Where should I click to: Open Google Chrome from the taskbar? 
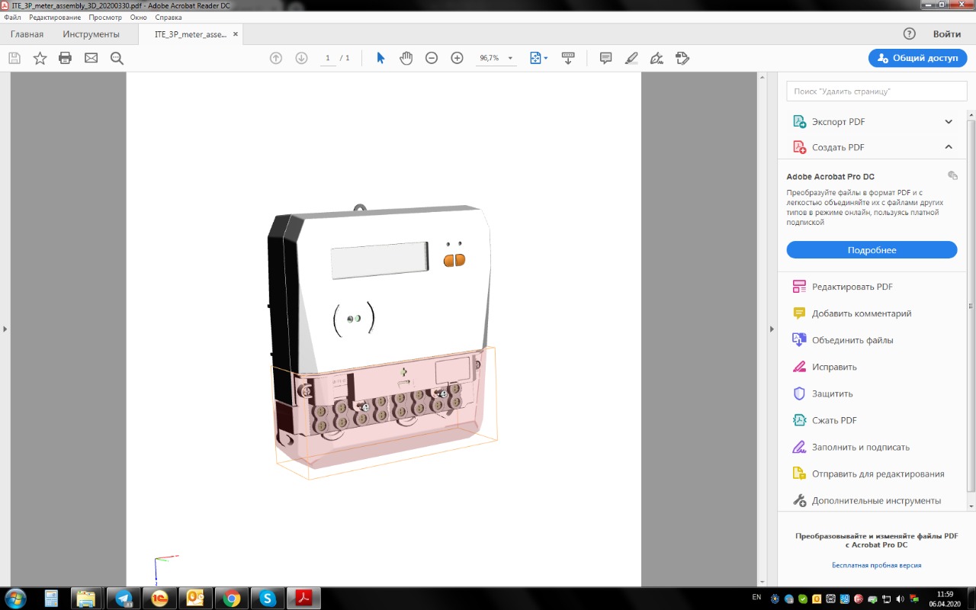click(233, 598)
